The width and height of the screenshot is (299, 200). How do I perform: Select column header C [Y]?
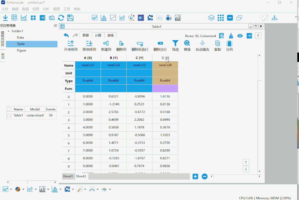[x=139, y=58]
